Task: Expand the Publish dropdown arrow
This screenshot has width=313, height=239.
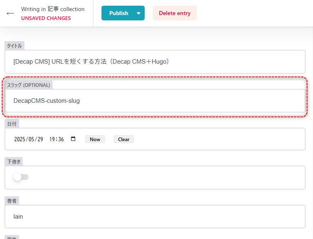Action: [x=139, y=13]
